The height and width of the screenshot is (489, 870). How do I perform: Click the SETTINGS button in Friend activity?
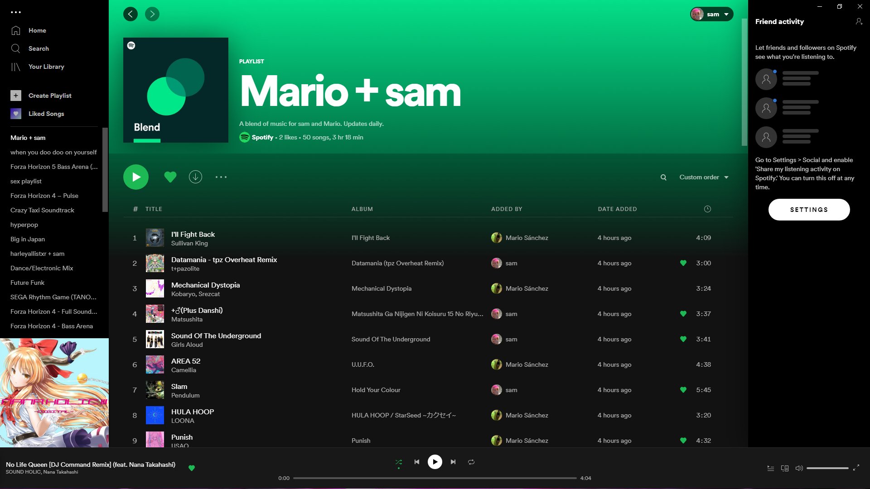[809, 210]
